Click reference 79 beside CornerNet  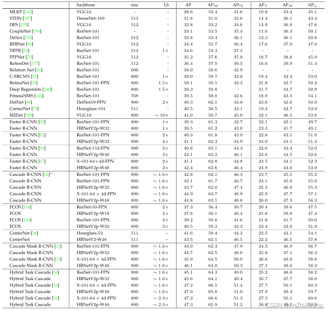(x=35, y=109)
